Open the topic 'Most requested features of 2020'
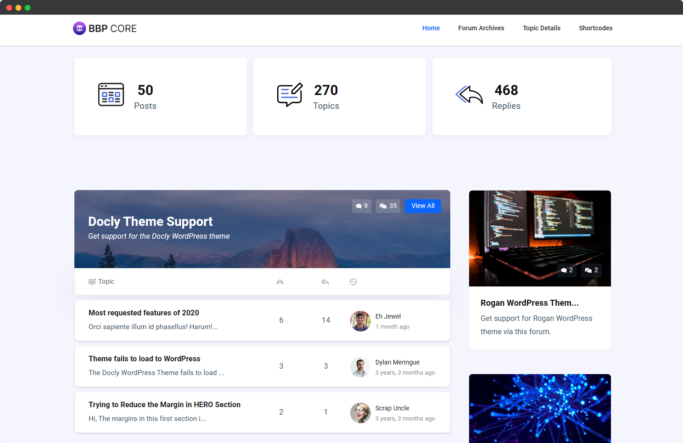This screenshot has height=443, width=683. pos(144,313)
